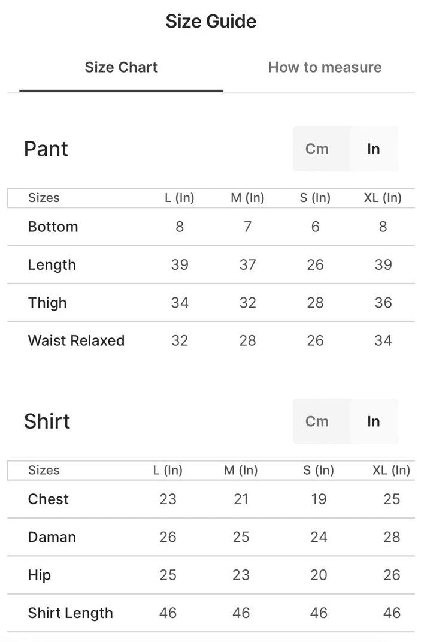
Task: Open the How to measure tab
Action: 325,67
